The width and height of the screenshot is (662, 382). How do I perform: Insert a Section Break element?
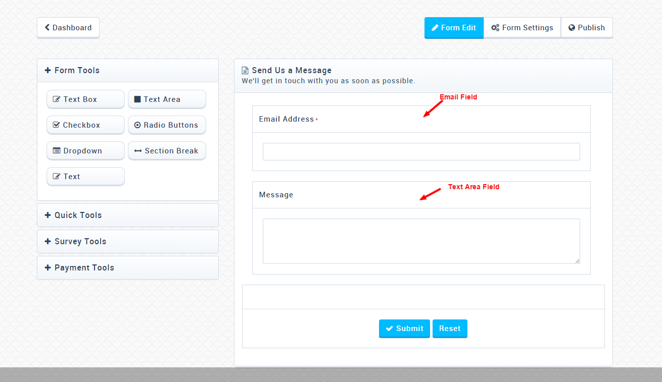(167, 151)
